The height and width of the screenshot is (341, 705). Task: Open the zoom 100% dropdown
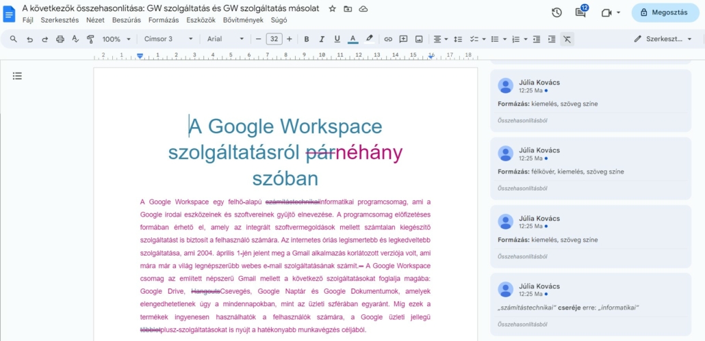pyautogui.click(x=116, y=39)
